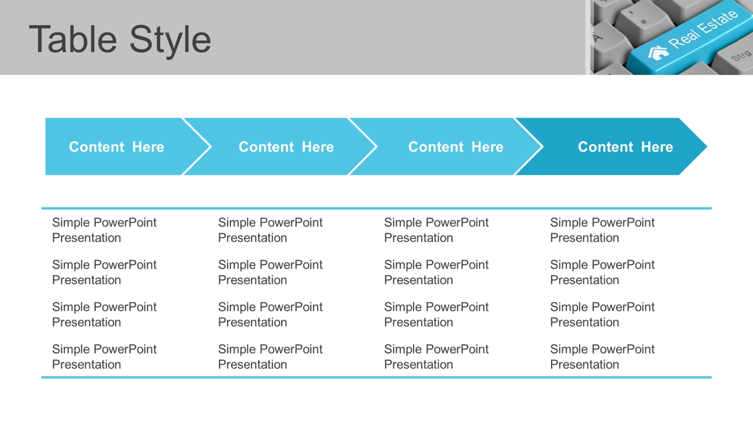The height and width of the screenshot is (423, 753).
Task: Select first text row in column four
Action: pos(602,230)
